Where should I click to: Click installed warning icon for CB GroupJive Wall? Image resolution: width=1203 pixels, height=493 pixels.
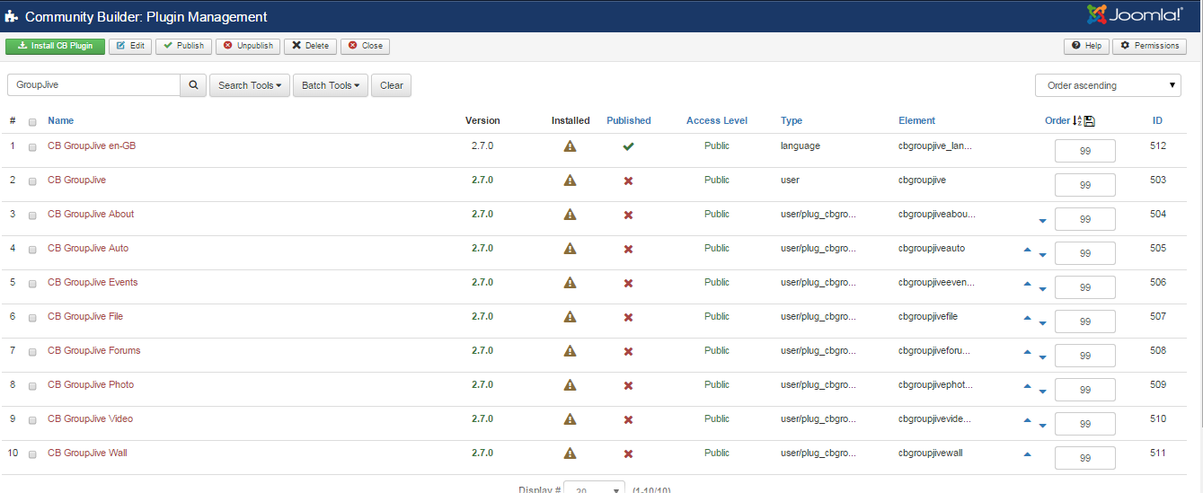point(570,453)
